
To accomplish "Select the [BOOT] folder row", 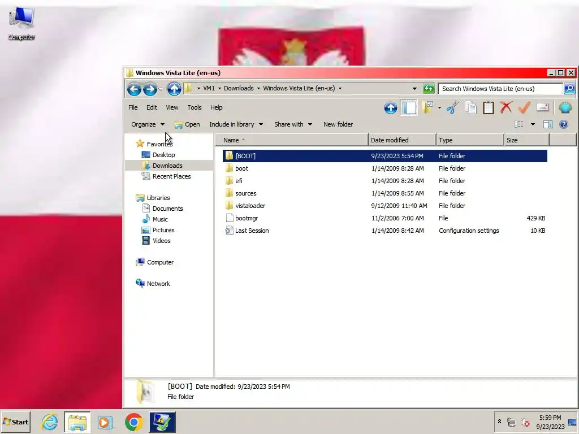I will point(384,156).
